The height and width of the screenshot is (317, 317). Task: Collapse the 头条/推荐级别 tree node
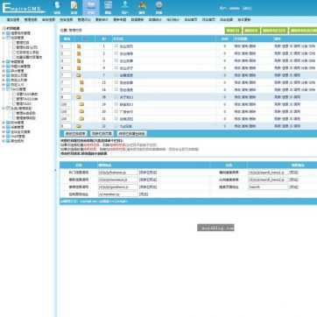[x=4, y=109]
